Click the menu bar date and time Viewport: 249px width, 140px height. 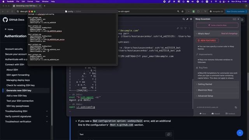[239, 2]
